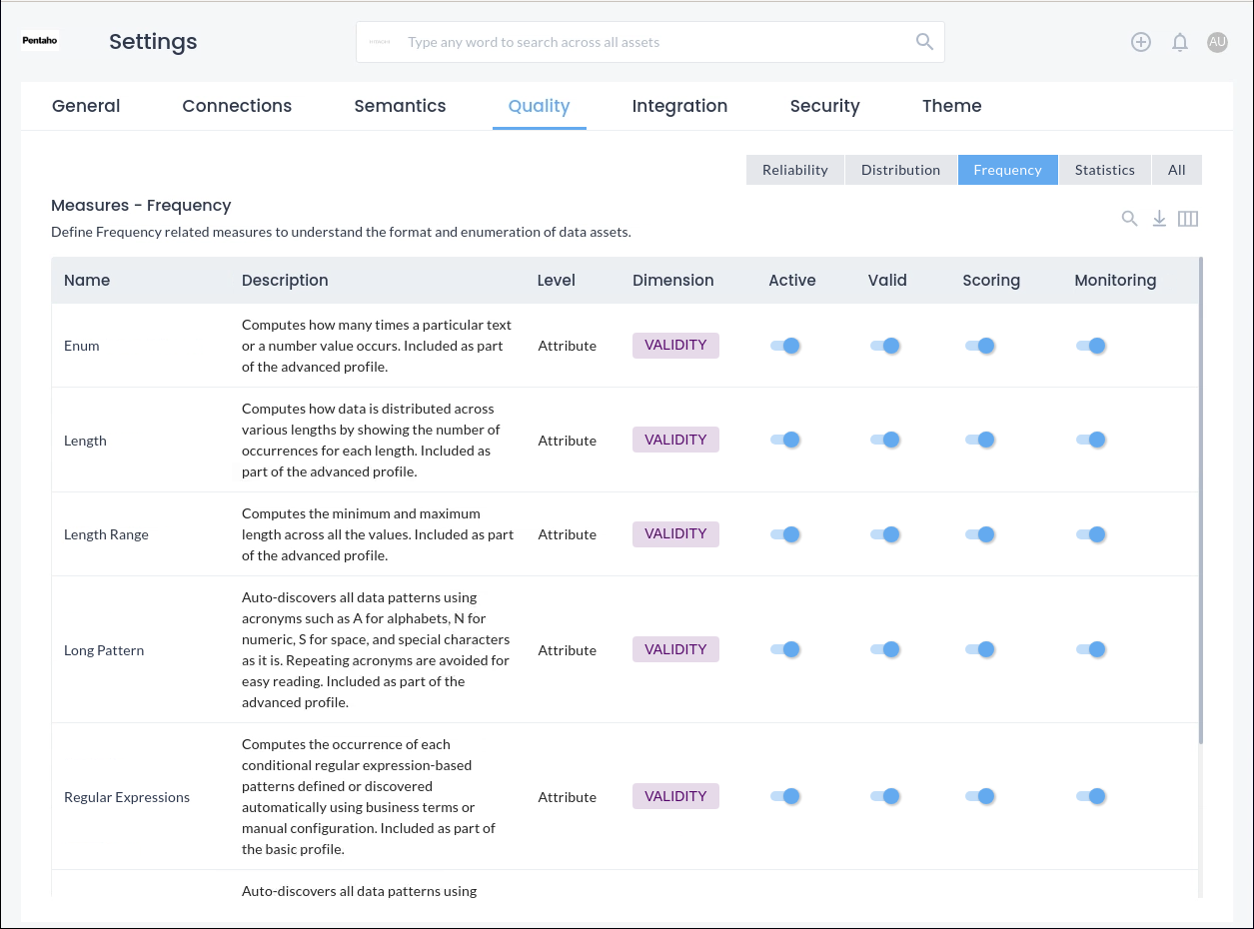Click the add (plus circle) icon
Viewport: 1254px width, 929px height.
(x=1140, y=42)
